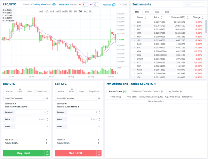Image resolution: width=208 pixels, height=159 pixels.
Task: Click the Buy Total input field
Action: pos(26,126)
